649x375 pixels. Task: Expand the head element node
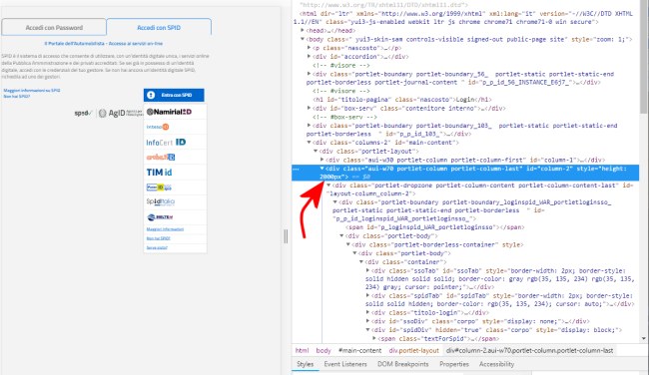tap(303, 30)
